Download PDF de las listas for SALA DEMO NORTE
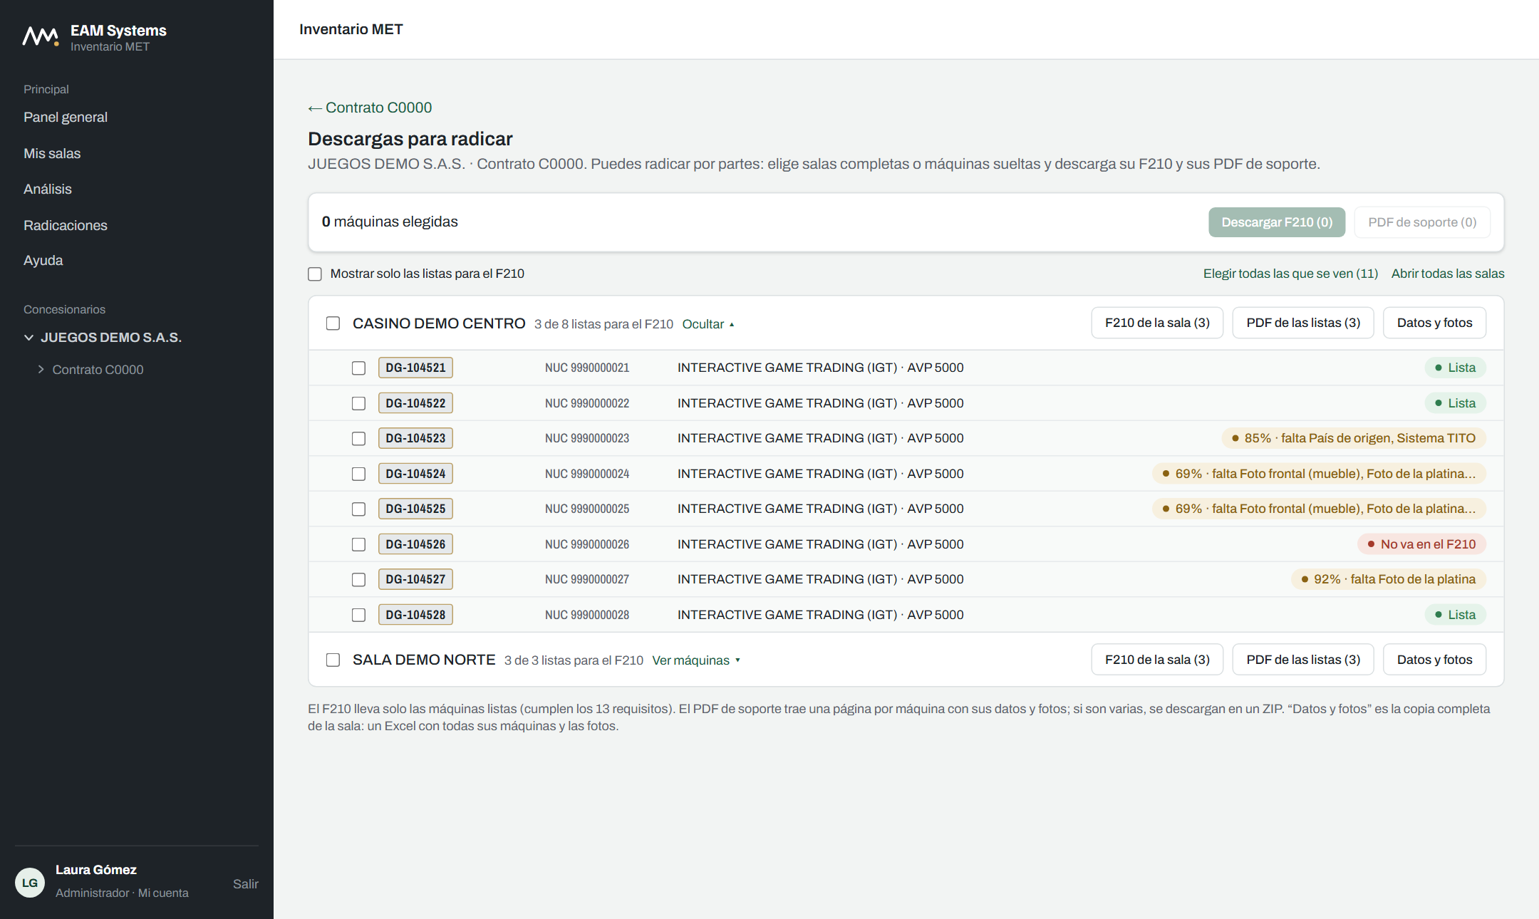1539x919 pixels. click(x=1303, y=660)
